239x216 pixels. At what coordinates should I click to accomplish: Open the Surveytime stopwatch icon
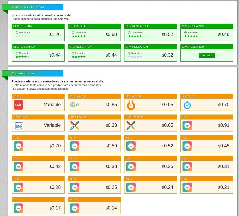[187, 105]
